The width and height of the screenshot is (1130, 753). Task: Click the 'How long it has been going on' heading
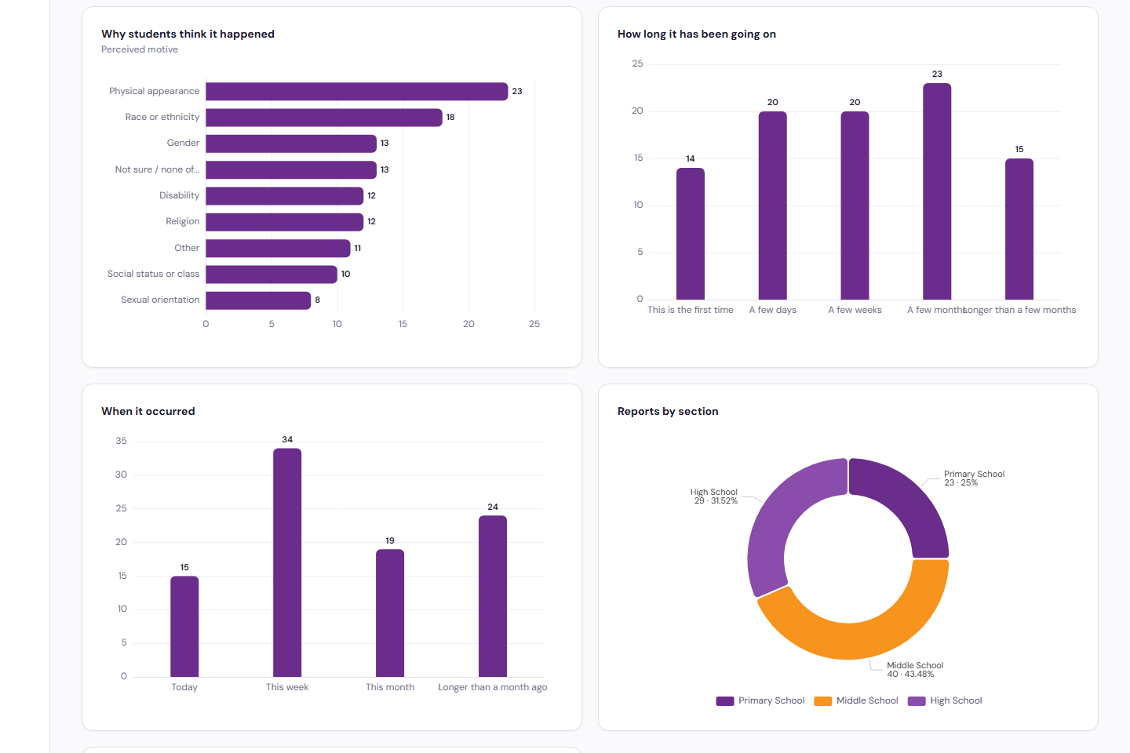point(697,34)
